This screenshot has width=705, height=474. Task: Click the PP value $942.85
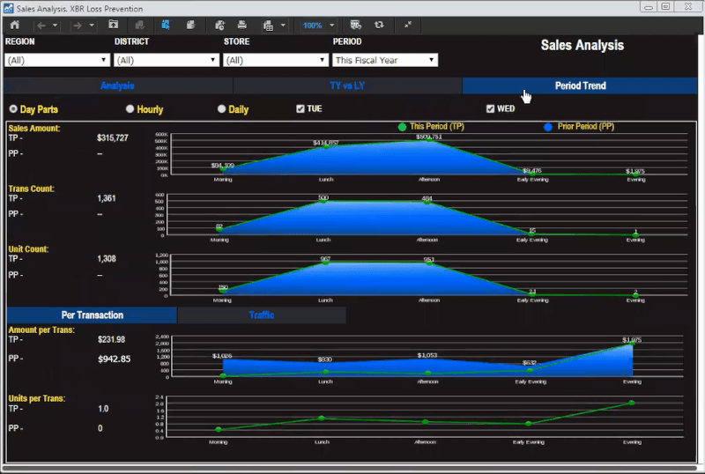tap(115, 359)
